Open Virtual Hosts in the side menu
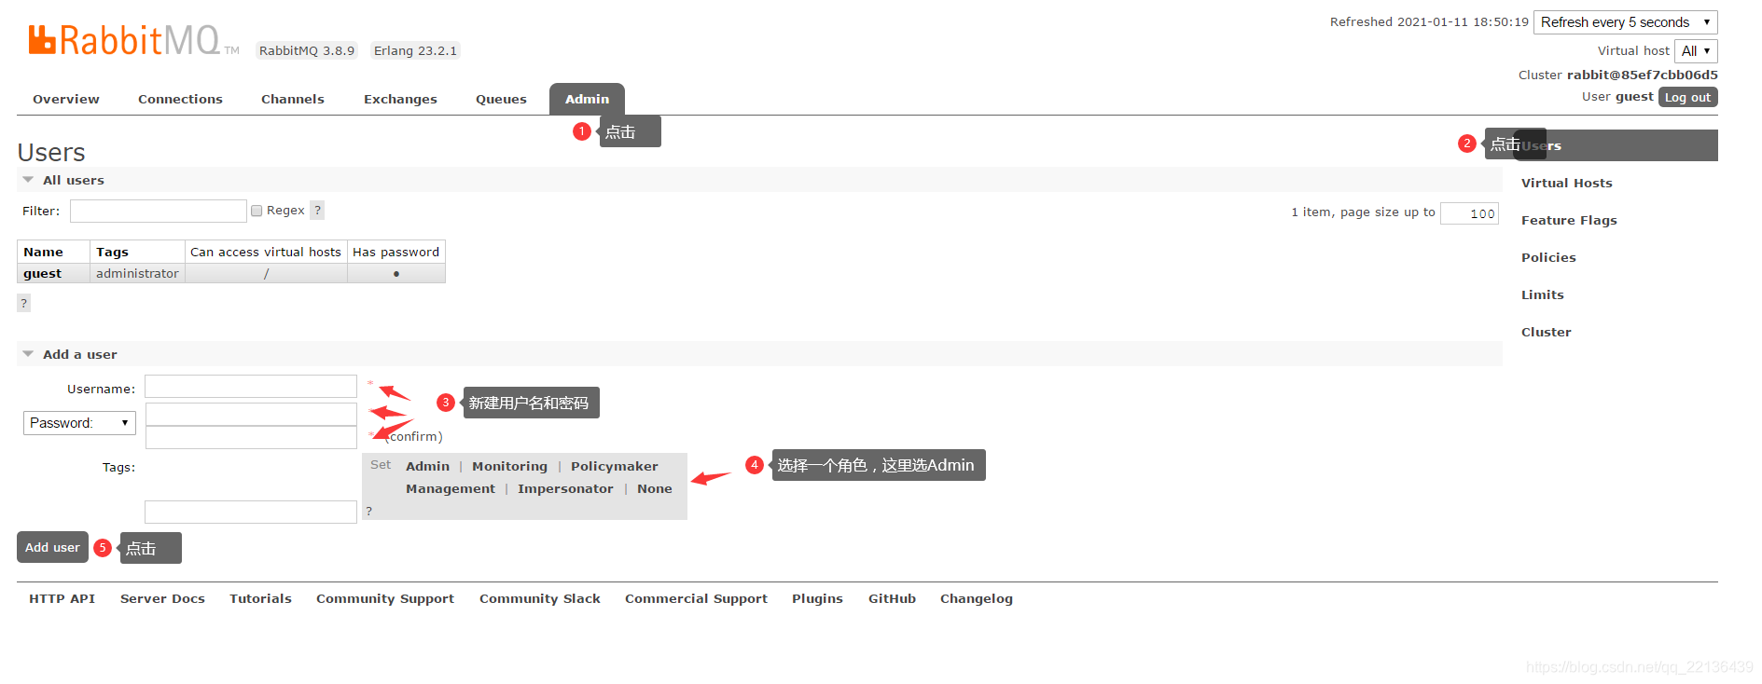The width and height of the screenshot is (1762, 684). (1566, 183)
